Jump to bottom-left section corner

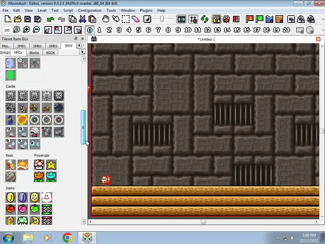coord(48,30)
